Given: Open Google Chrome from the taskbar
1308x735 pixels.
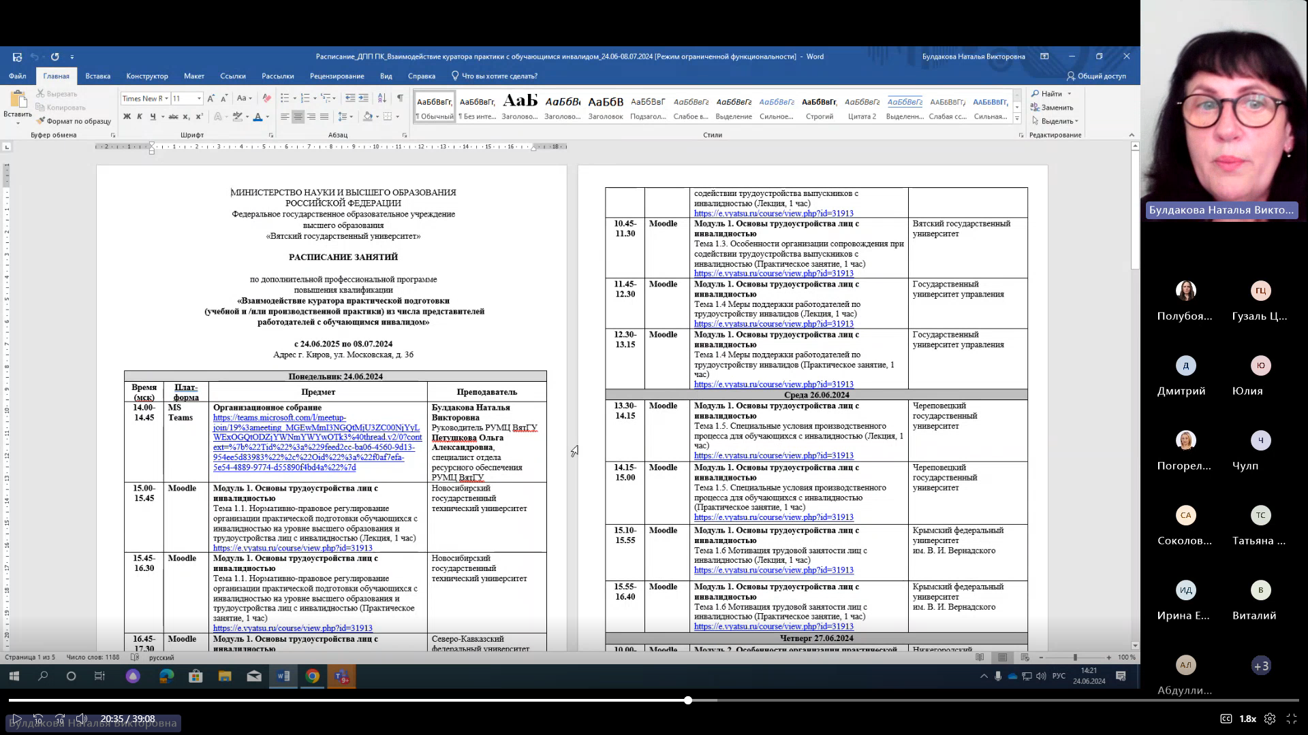Looking at the screenshot, I should click(x=313, y=676).
